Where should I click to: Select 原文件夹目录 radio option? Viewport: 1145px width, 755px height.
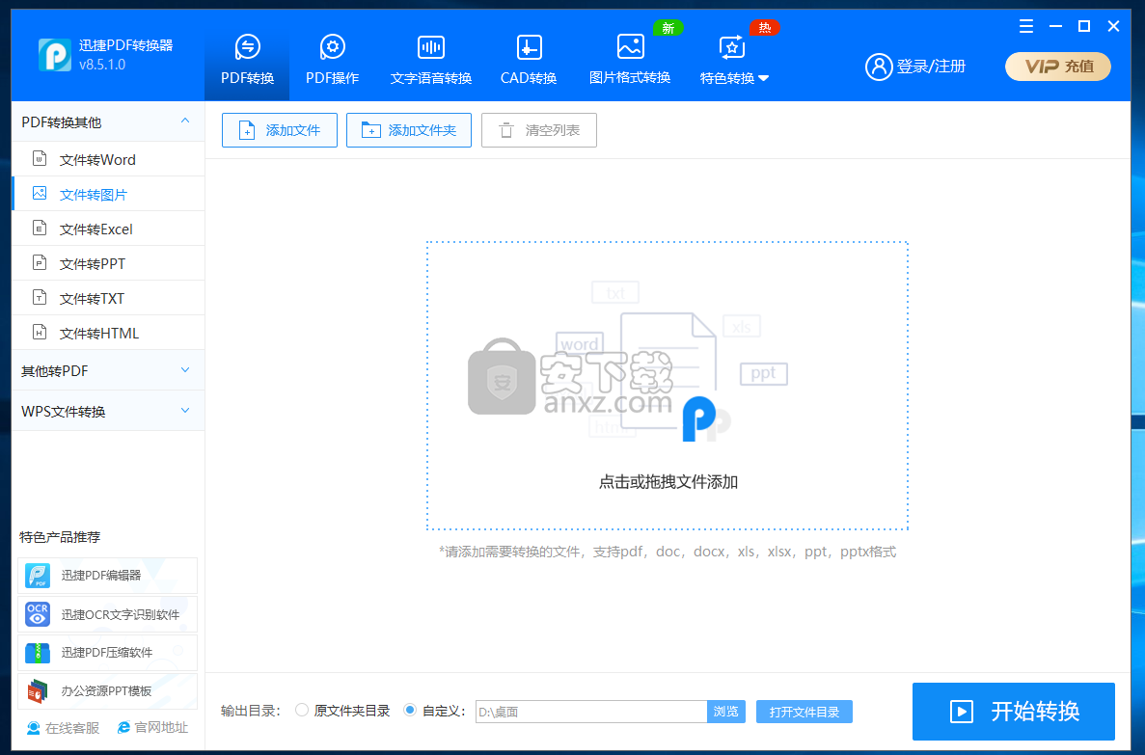[302, 710]
